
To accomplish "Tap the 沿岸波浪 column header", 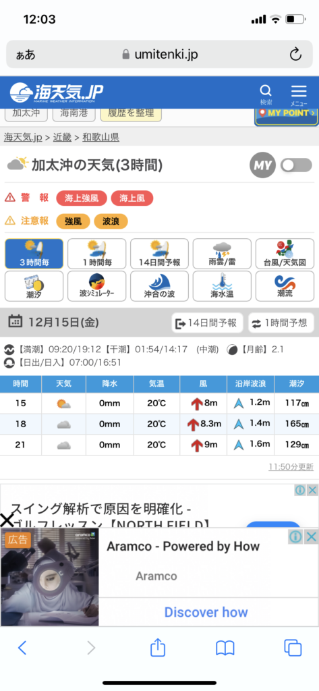I will click(250, 384).
